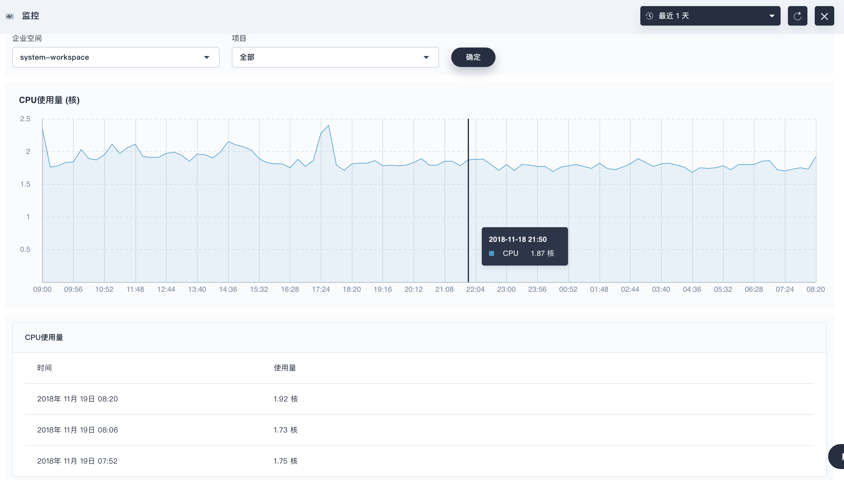This screenshot has height=480, width=844.
Task: Click the 04:36 x-axis label
Action: (692, 289)
